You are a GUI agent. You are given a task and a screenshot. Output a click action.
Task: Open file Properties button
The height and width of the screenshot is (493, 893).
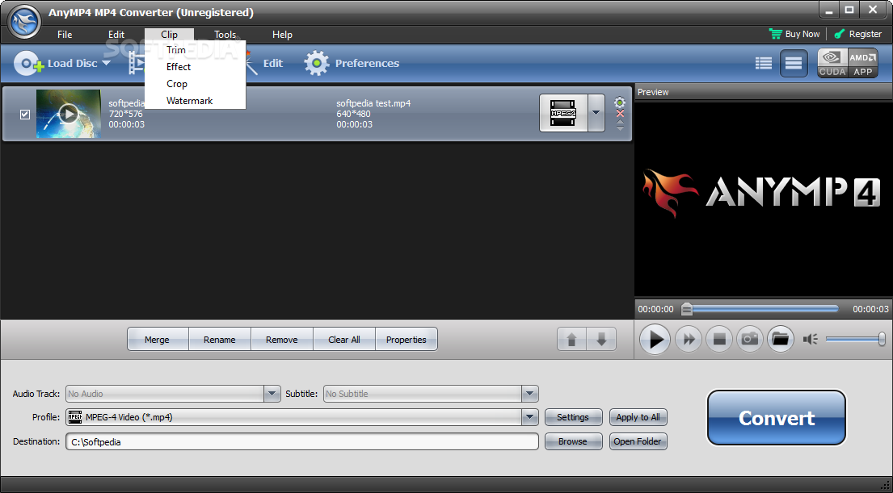click(406, 340)
